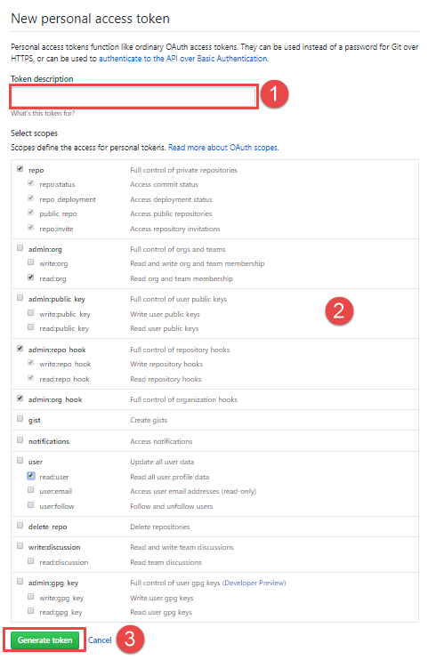The width and height of the screenshot is (428, 660).
Task: Uncheck the read:org checkbox
Action: tap(31, 277)
